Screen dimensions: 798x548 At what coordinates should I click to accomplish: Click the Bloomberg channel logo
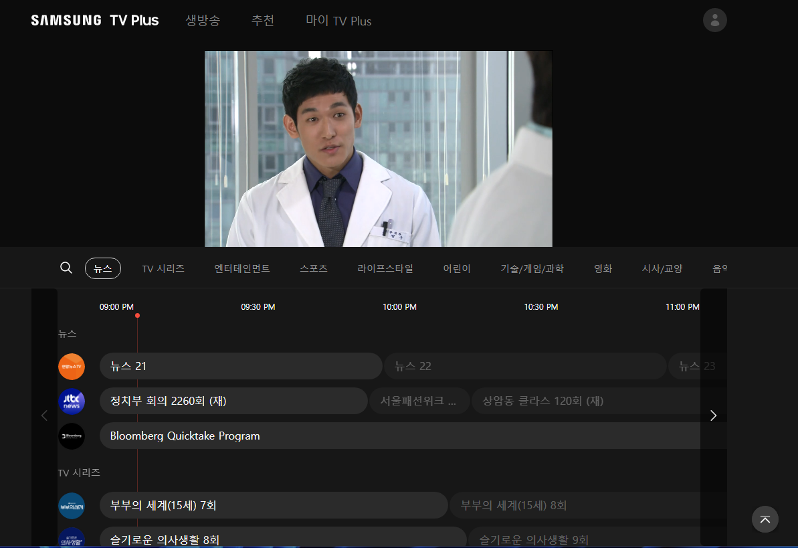72,436
